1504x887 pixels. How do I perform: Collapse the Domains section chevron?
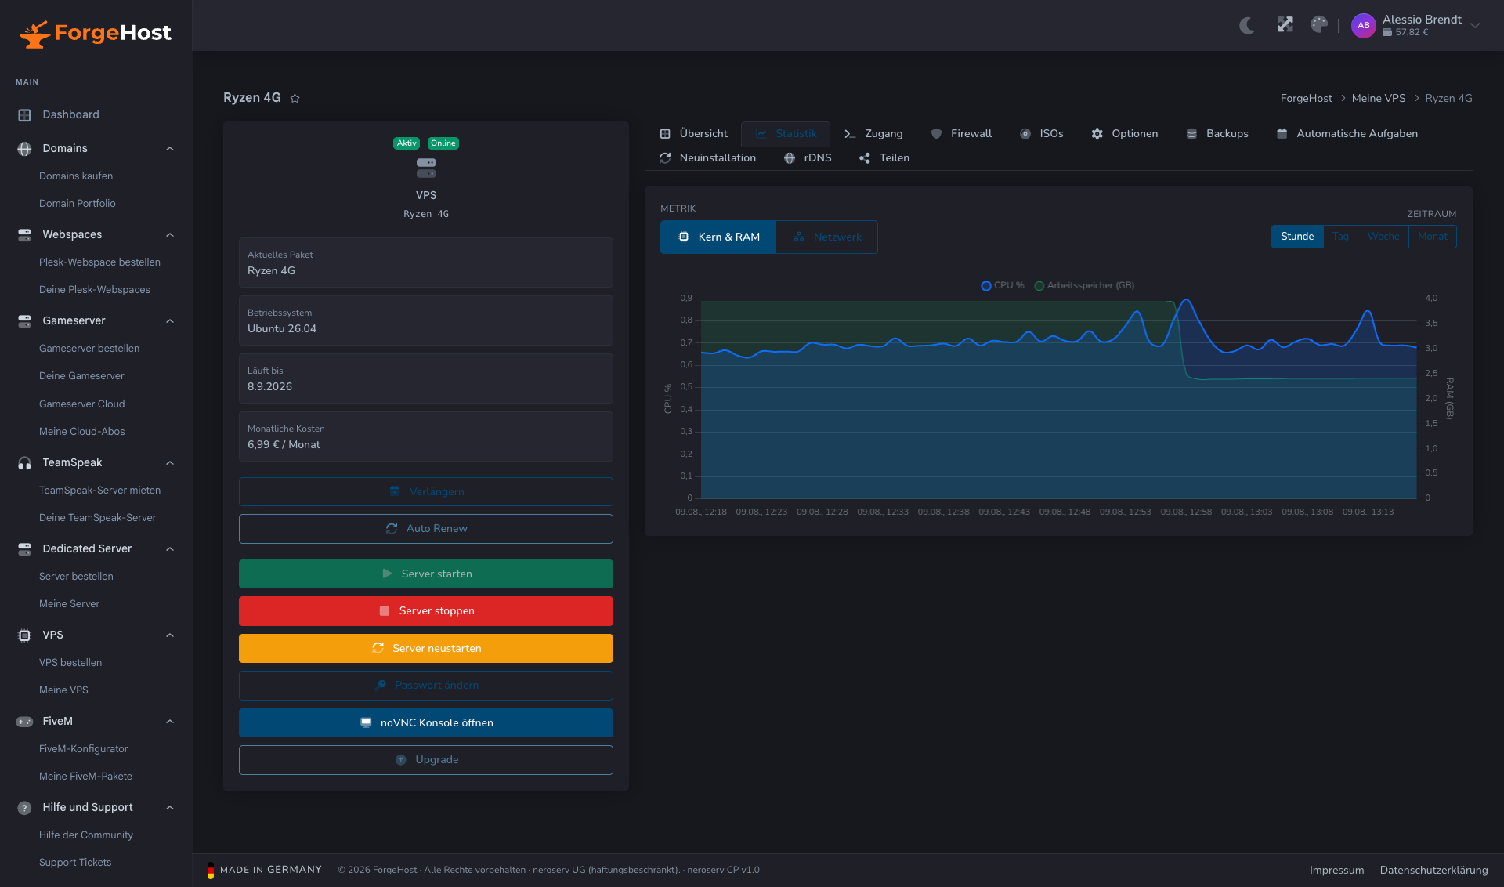coord(170,149)
